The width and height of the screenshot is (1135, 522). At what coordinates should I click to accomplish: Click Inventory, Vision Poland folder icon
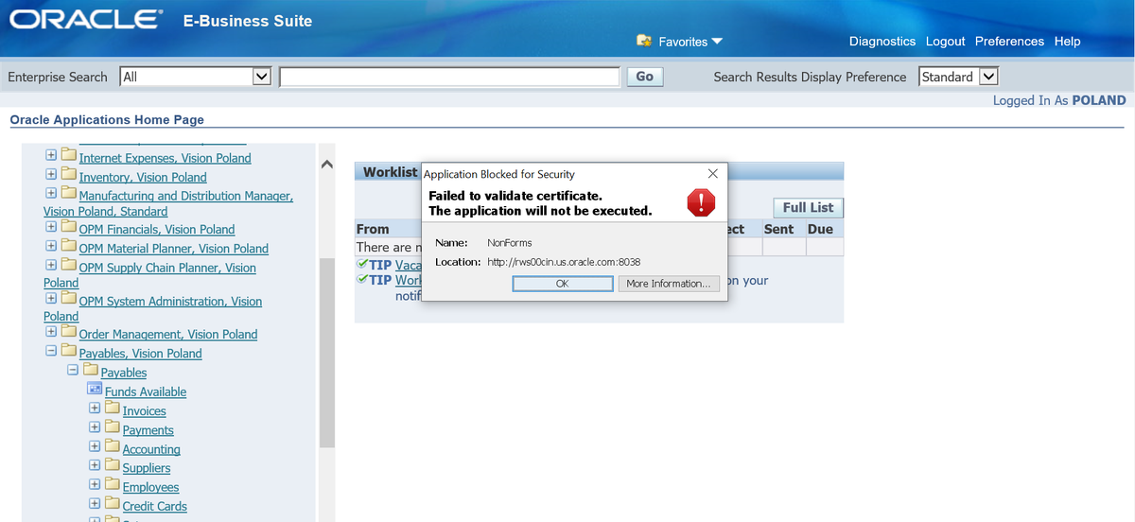pos(68,175)
